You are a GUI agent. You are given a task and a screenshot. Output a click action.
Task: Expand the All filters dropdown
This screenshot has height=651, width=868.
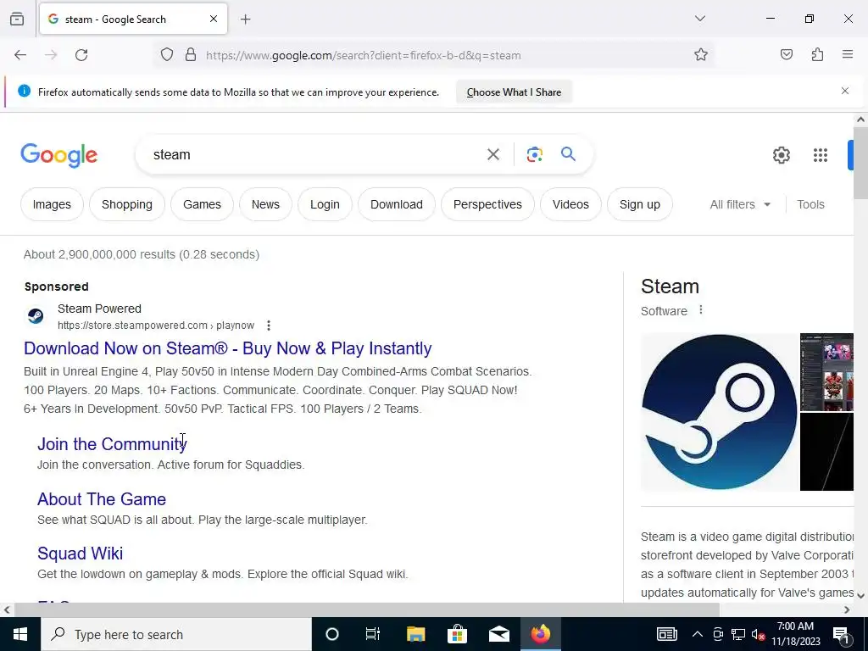tap(740, 204)
